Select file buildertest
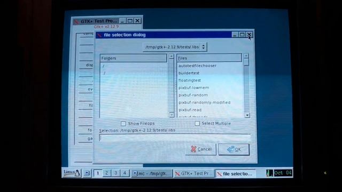The width and height of the screenshot is (342, 192). tap(189, 73)
